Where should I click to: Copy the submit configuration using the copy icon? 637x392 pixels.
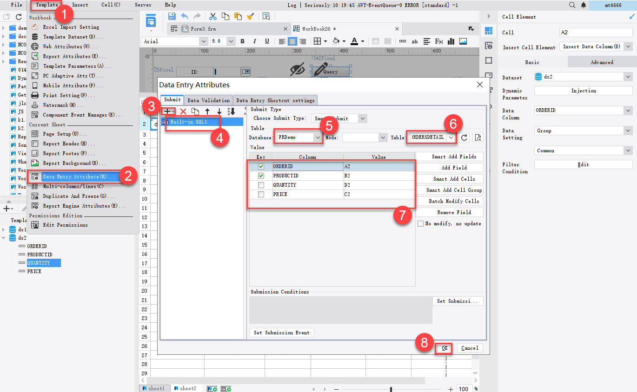click(x=196, y=111)
